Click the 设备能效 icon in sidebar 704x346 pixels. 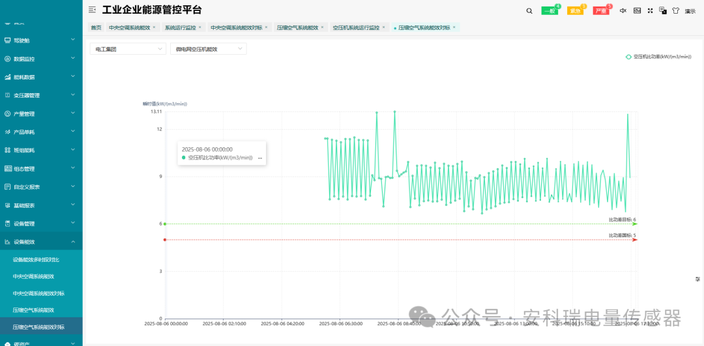pos(7,242)
